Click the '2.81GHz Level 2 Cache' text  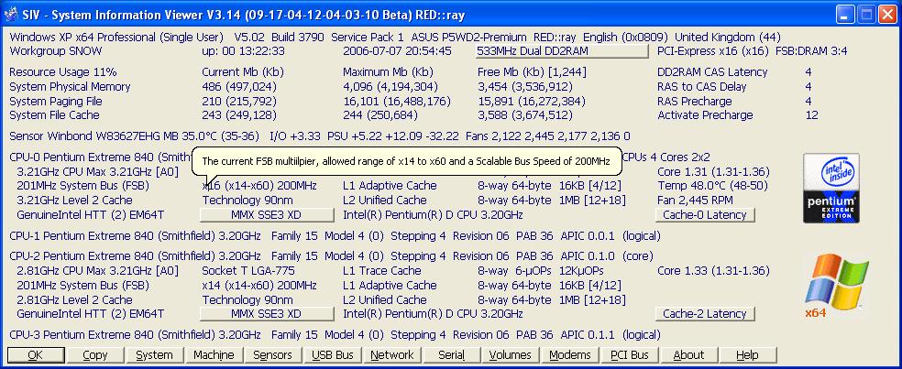click(75, 300)
